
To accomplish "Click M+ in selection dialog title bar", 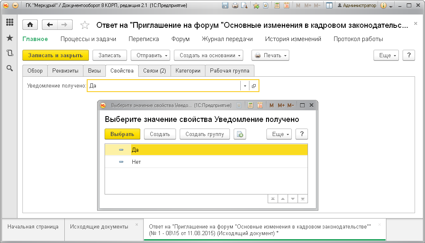I will [281, 105].
